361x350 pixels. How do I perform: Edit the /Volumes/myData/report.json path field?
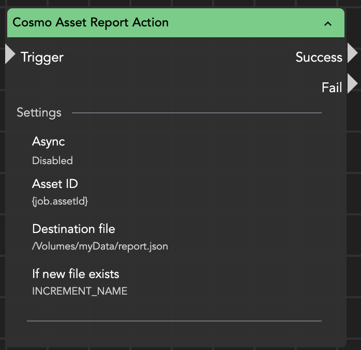click(100, 246)
